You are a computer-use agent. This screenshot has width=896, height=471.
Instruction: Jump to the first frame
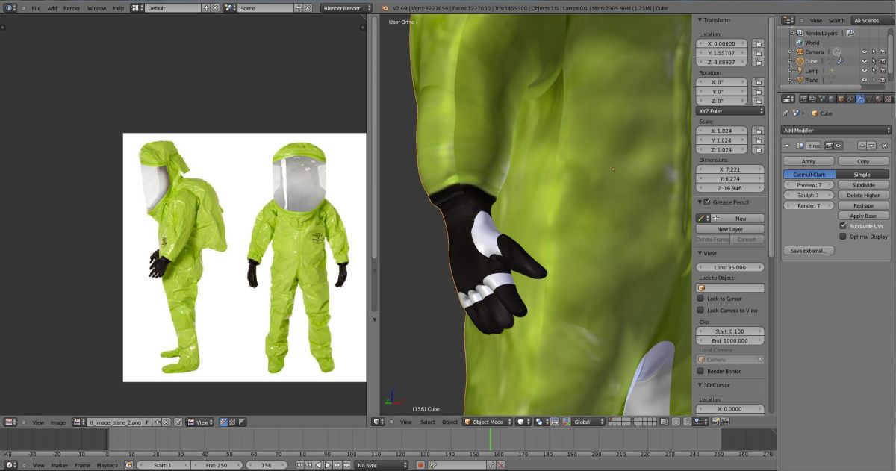(x=300, y=465)
